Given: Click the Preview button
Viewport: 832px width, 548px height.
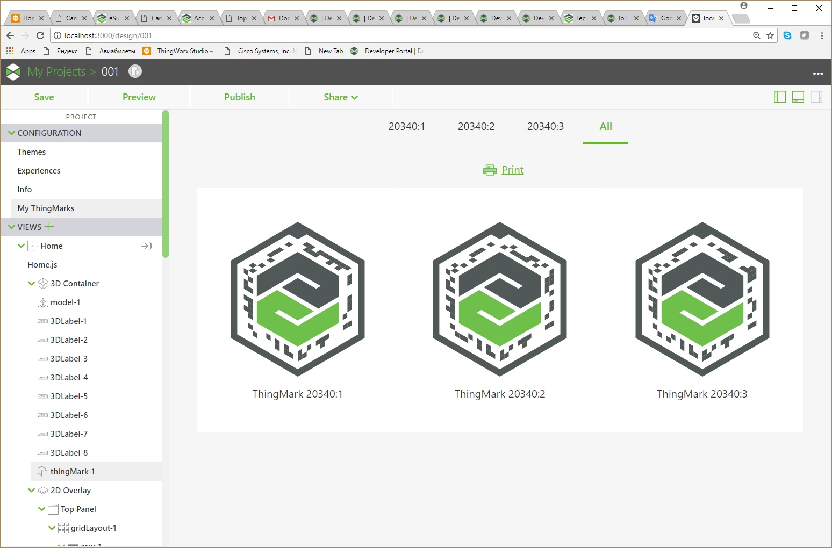Looking at the screenshot, I should pos(139,97).
